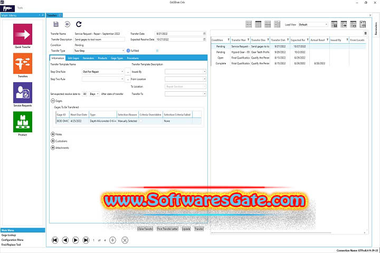Switch to the Gage Types tab
Image resolution: width=380 pixels, height=253 pixels.
tap(117, 58)
